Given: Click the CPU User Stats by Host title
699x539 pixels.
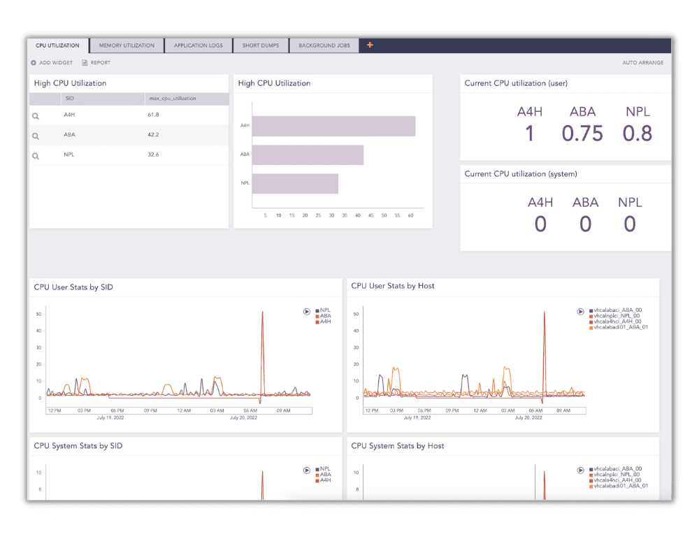Looking at the screenshot, I should click(x=393, y=286).
